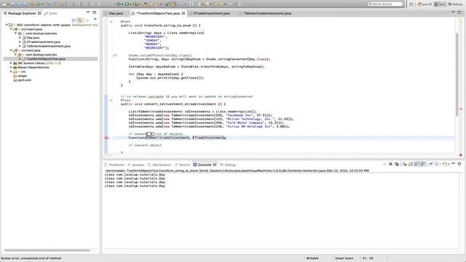Maximize the Package Explorer view

coord(94,12)
